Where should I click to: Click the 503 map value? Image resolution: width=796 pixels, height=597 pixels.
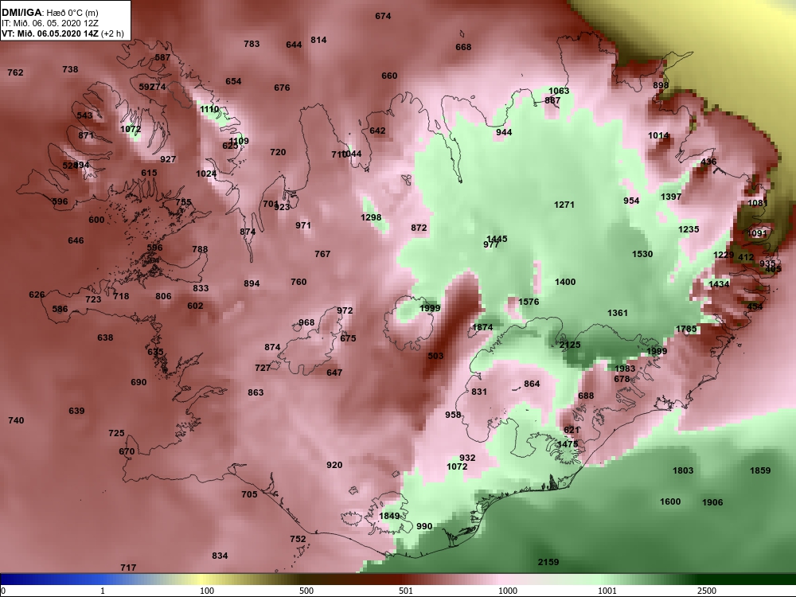click(435, 356)
